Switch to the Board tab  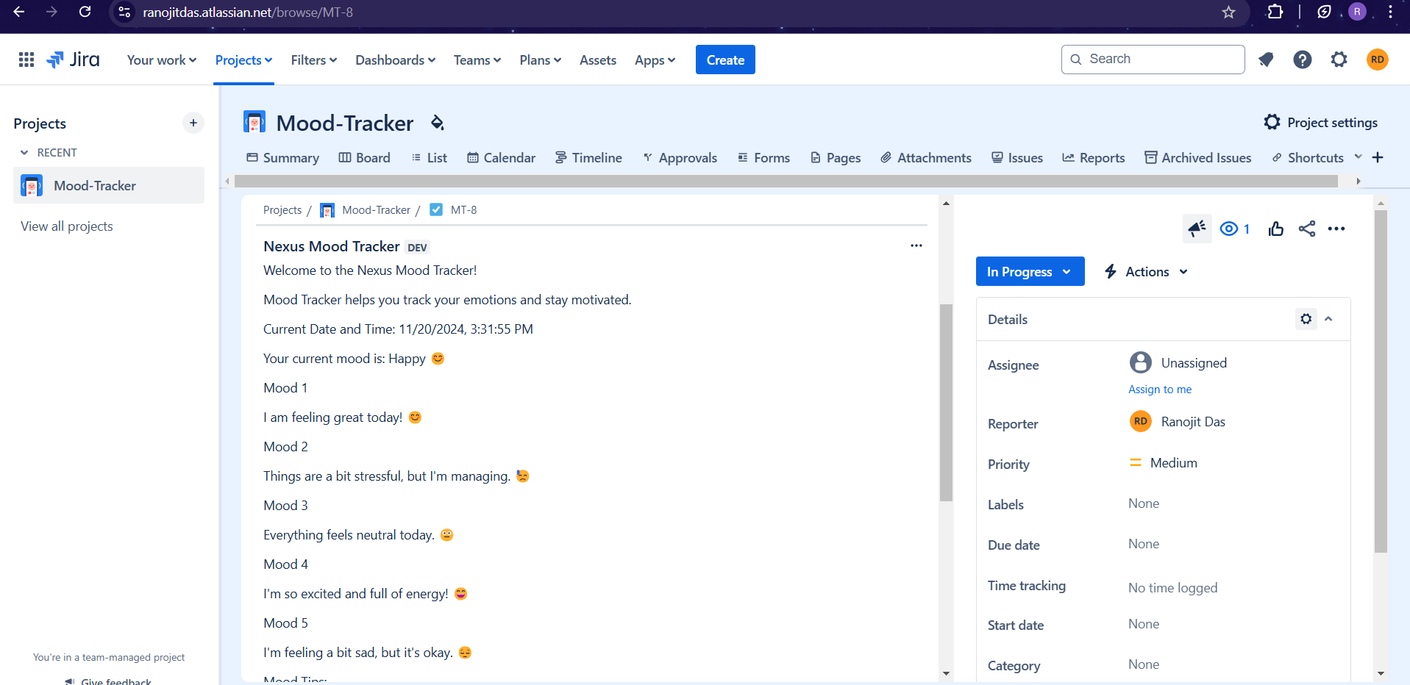[364, 157]
